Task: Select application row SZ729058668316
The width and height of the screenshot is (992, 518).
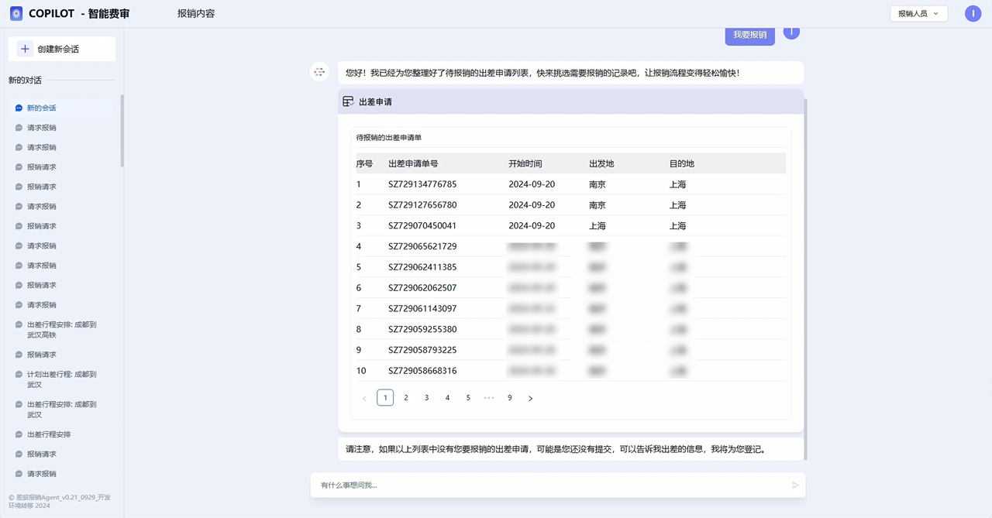Action: [x=570, y=371]
